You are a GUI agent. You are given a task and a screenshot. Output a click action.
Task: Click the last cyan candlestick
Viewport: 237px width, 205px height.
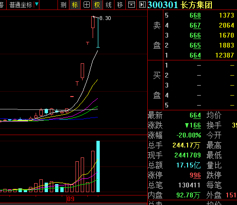pos(98,32)
